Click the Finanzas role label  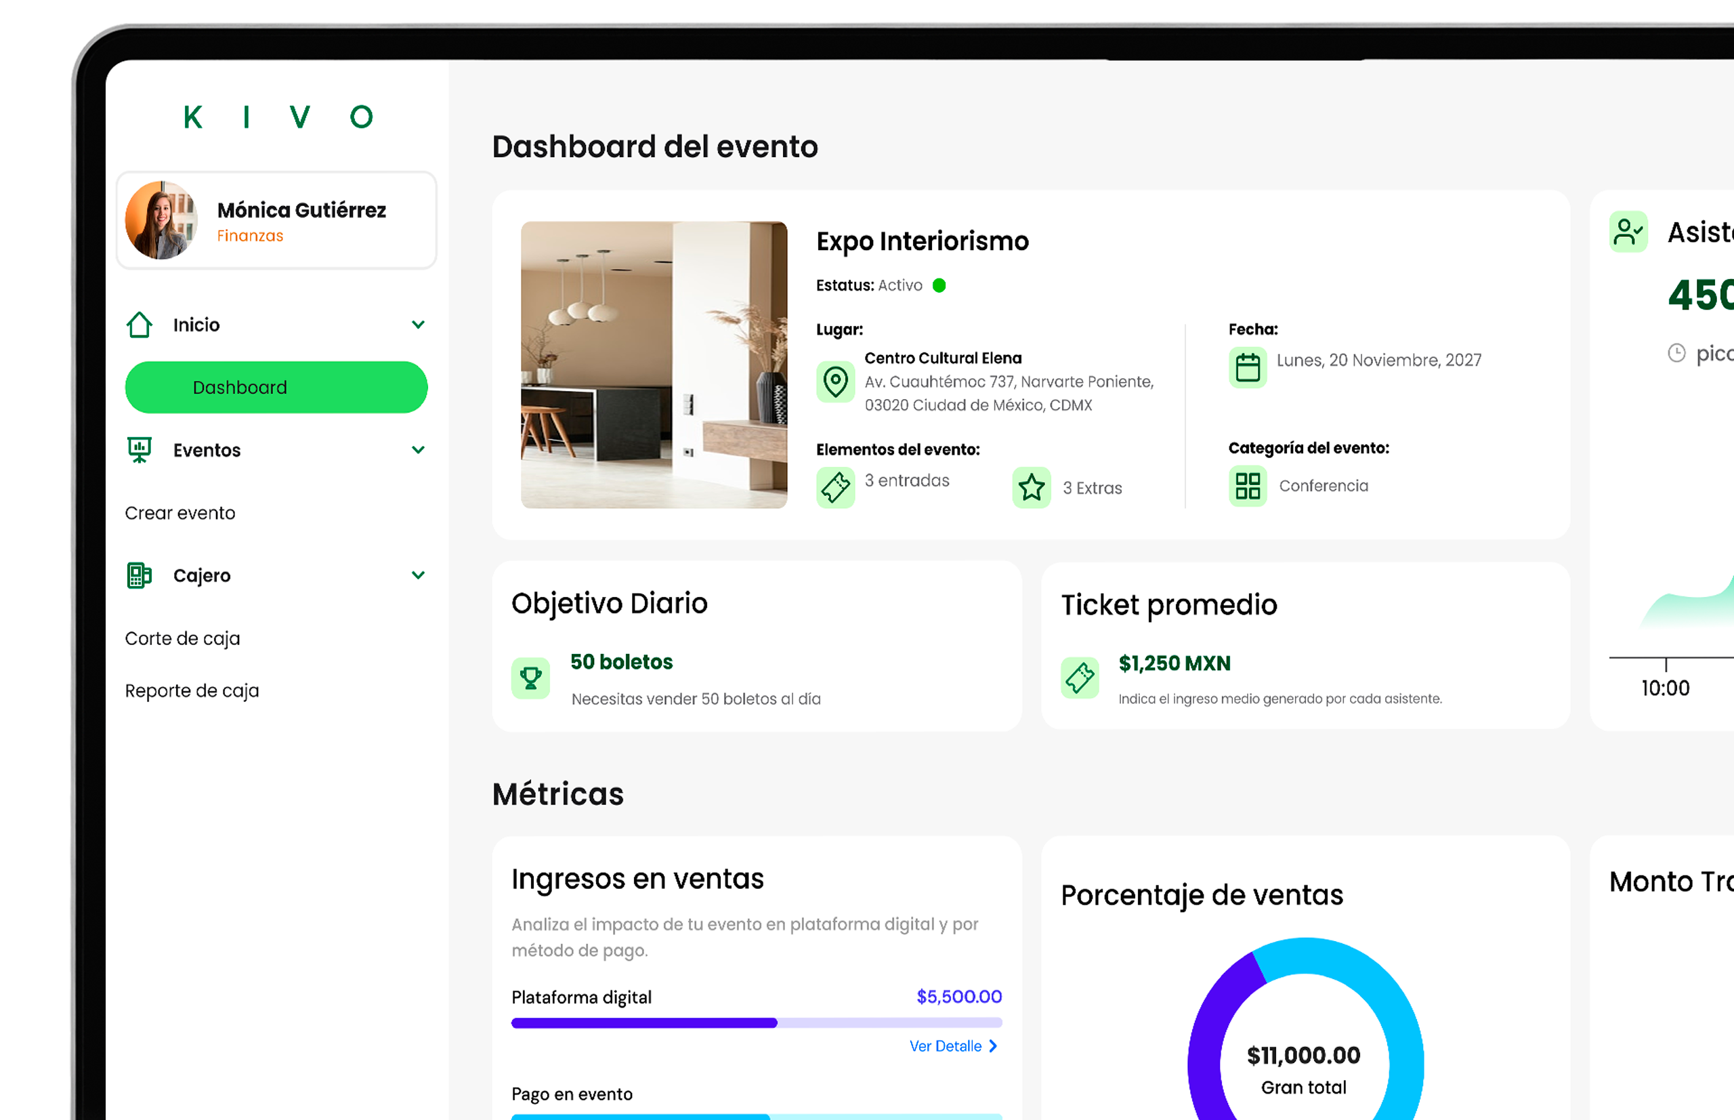250,236
